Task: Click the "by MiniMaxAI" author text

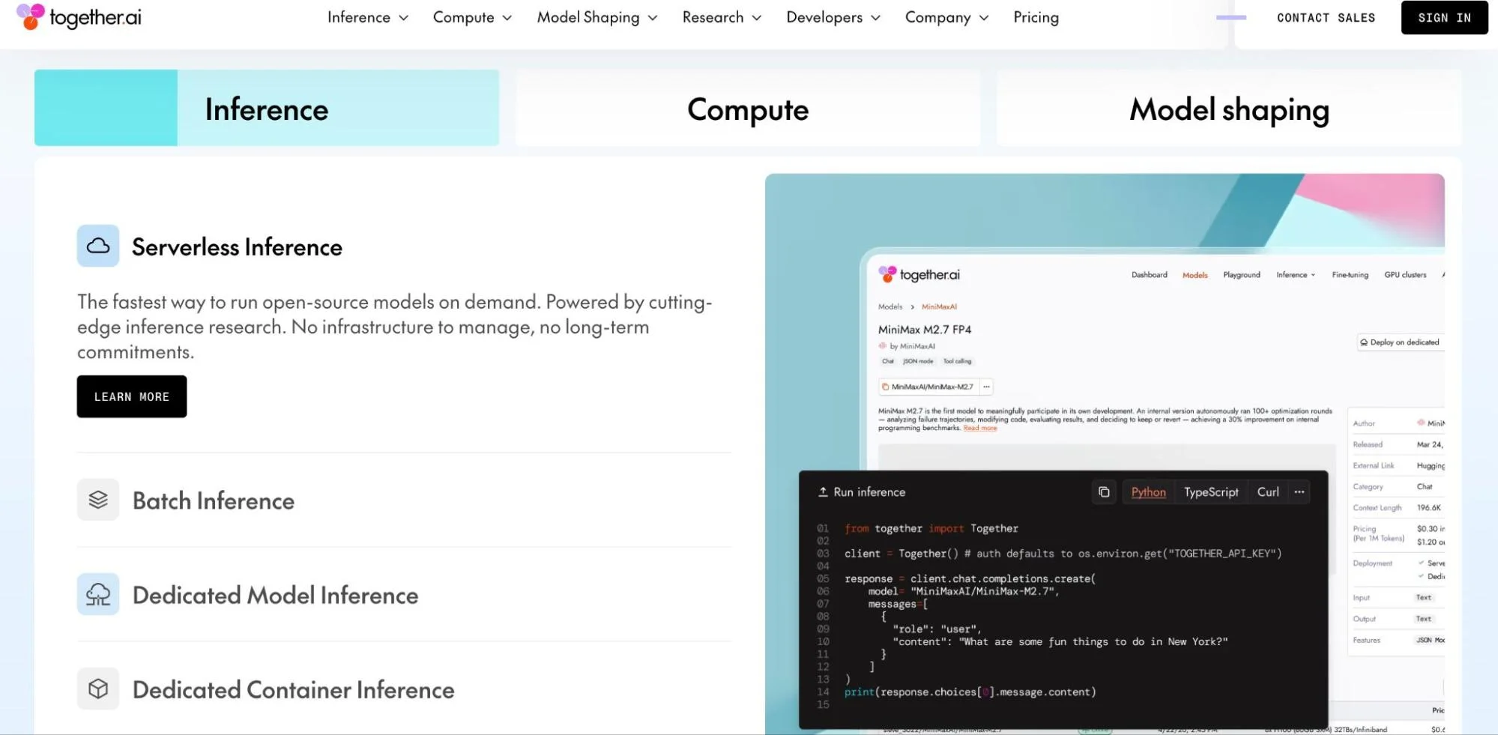Action: 912,346
